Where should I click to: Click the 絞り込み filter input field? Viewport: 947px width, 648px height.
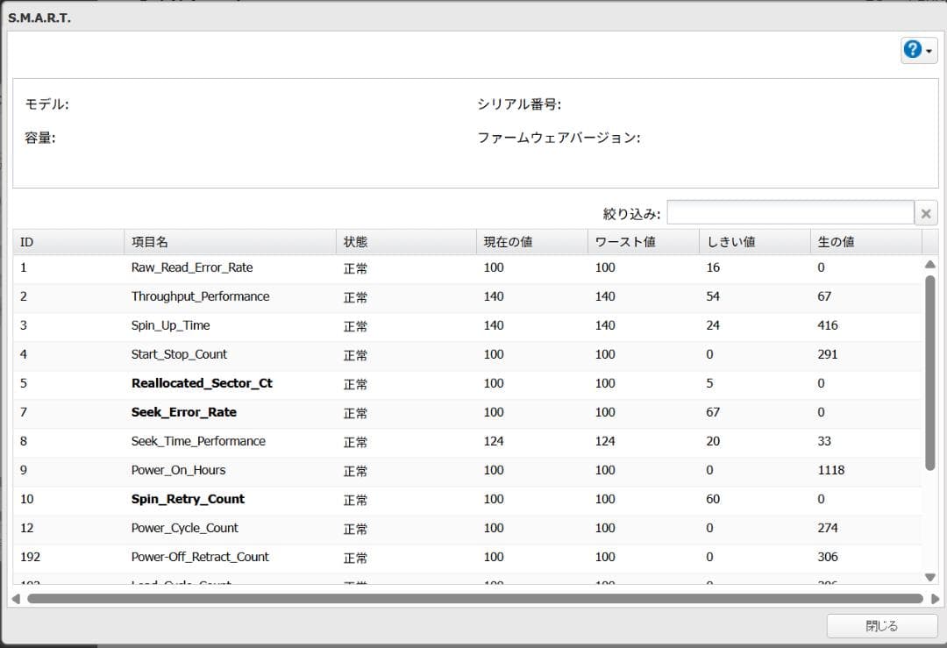789,211
